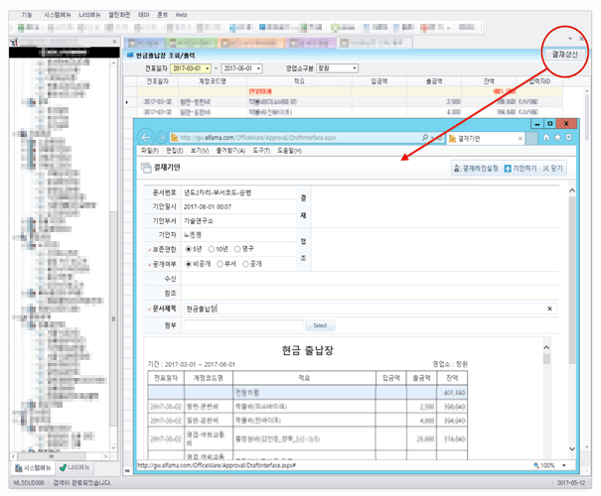
Task: Click the 첨부 file path field
Action: [243, 325]
